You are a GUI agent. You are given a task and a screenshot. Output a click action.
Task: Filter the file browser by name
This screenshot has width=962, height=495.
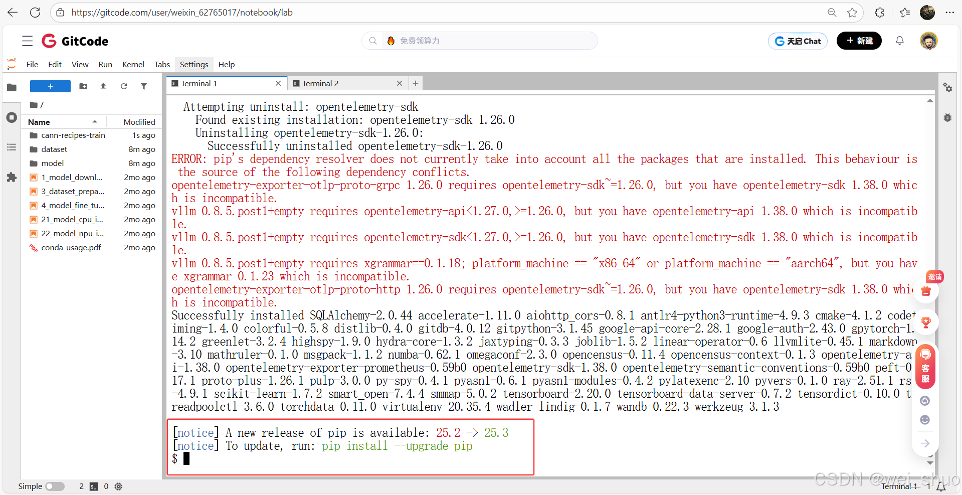pos(144,86)
